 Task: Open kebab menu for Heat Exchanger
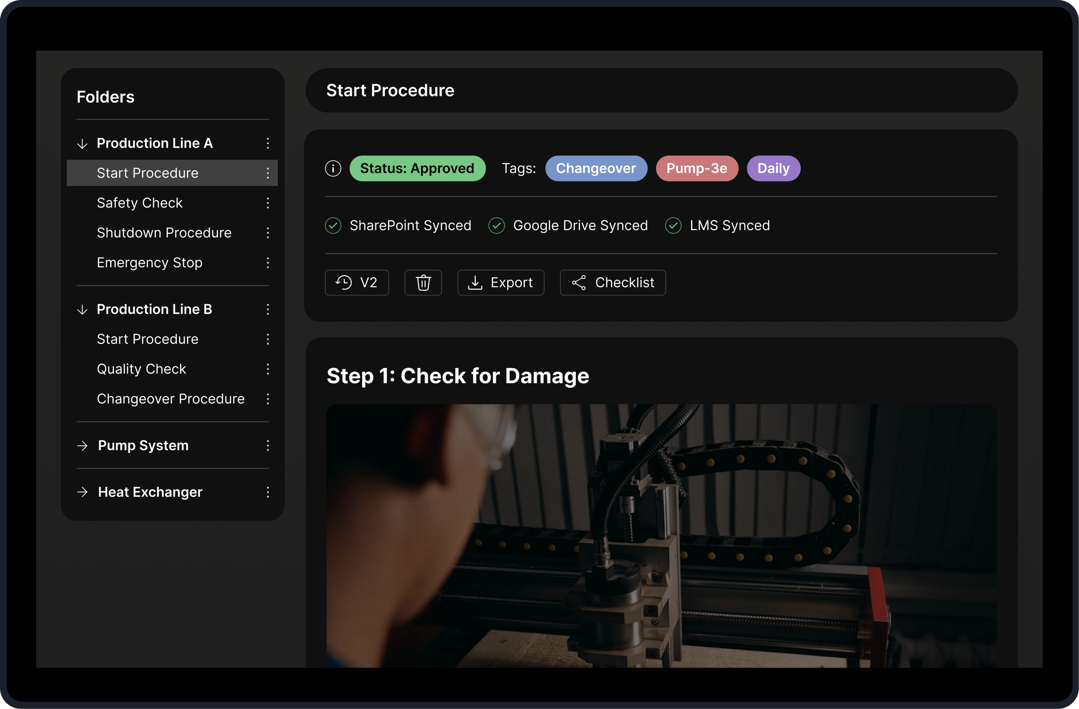(x=268, y=492)
